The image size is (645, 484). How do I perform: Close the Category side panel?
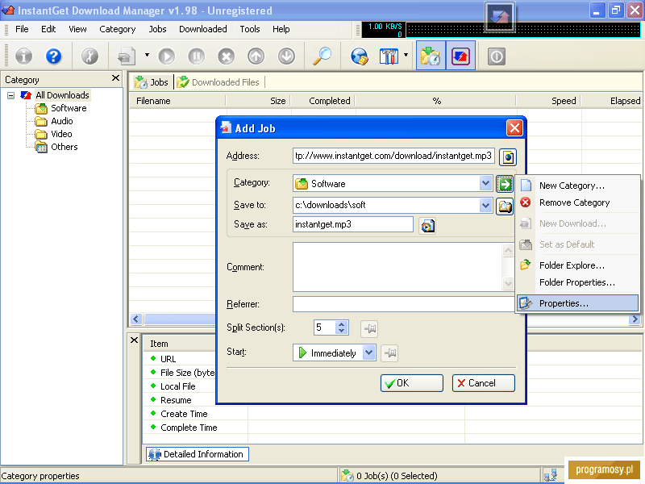[115, 77]
